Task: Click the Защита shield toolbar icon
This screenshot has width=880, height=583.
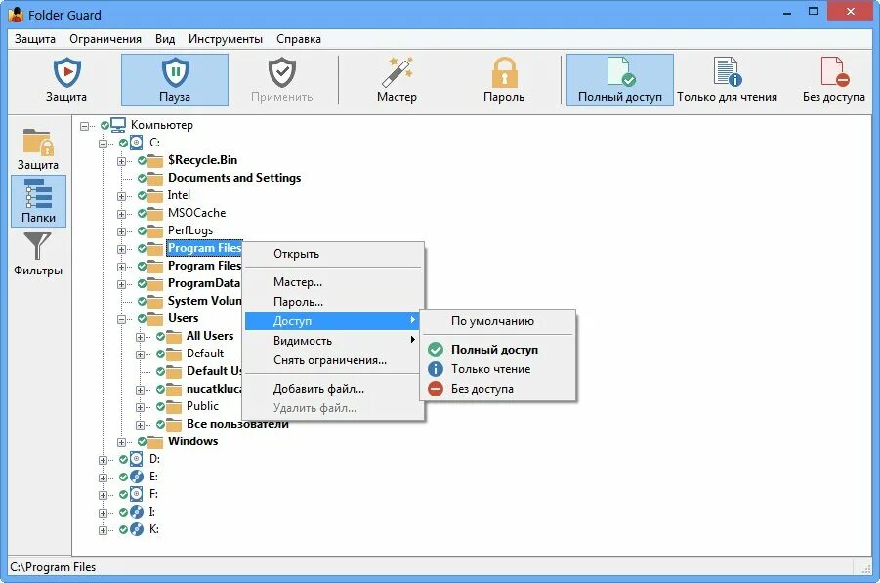Action: 66,72
